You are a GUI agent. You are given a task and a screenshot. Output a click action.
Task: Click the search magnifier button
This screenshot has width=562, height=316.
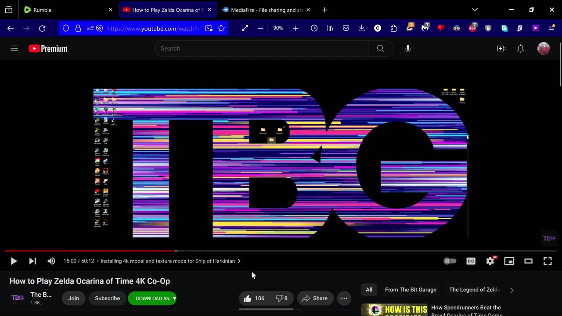coord(381,49)
